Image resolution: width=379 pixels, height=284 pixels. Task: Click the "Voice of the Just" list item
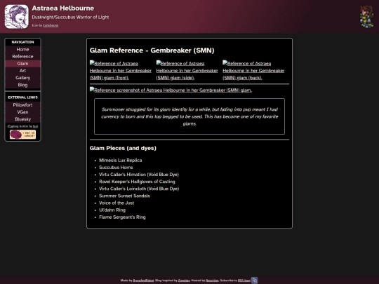[117, 203]
